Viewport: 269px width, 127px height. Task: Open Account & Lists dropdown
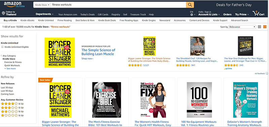(209, 14)
